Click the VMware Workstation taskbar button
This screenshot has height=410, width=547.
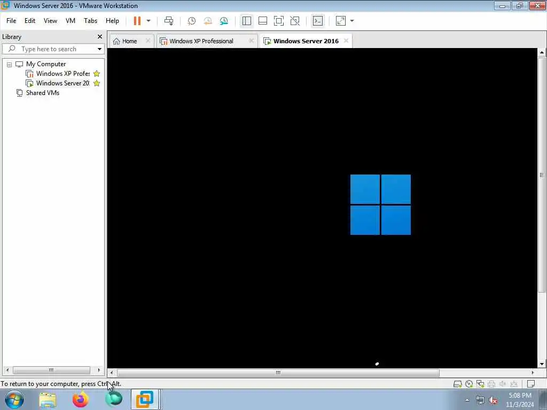[145, 400]
